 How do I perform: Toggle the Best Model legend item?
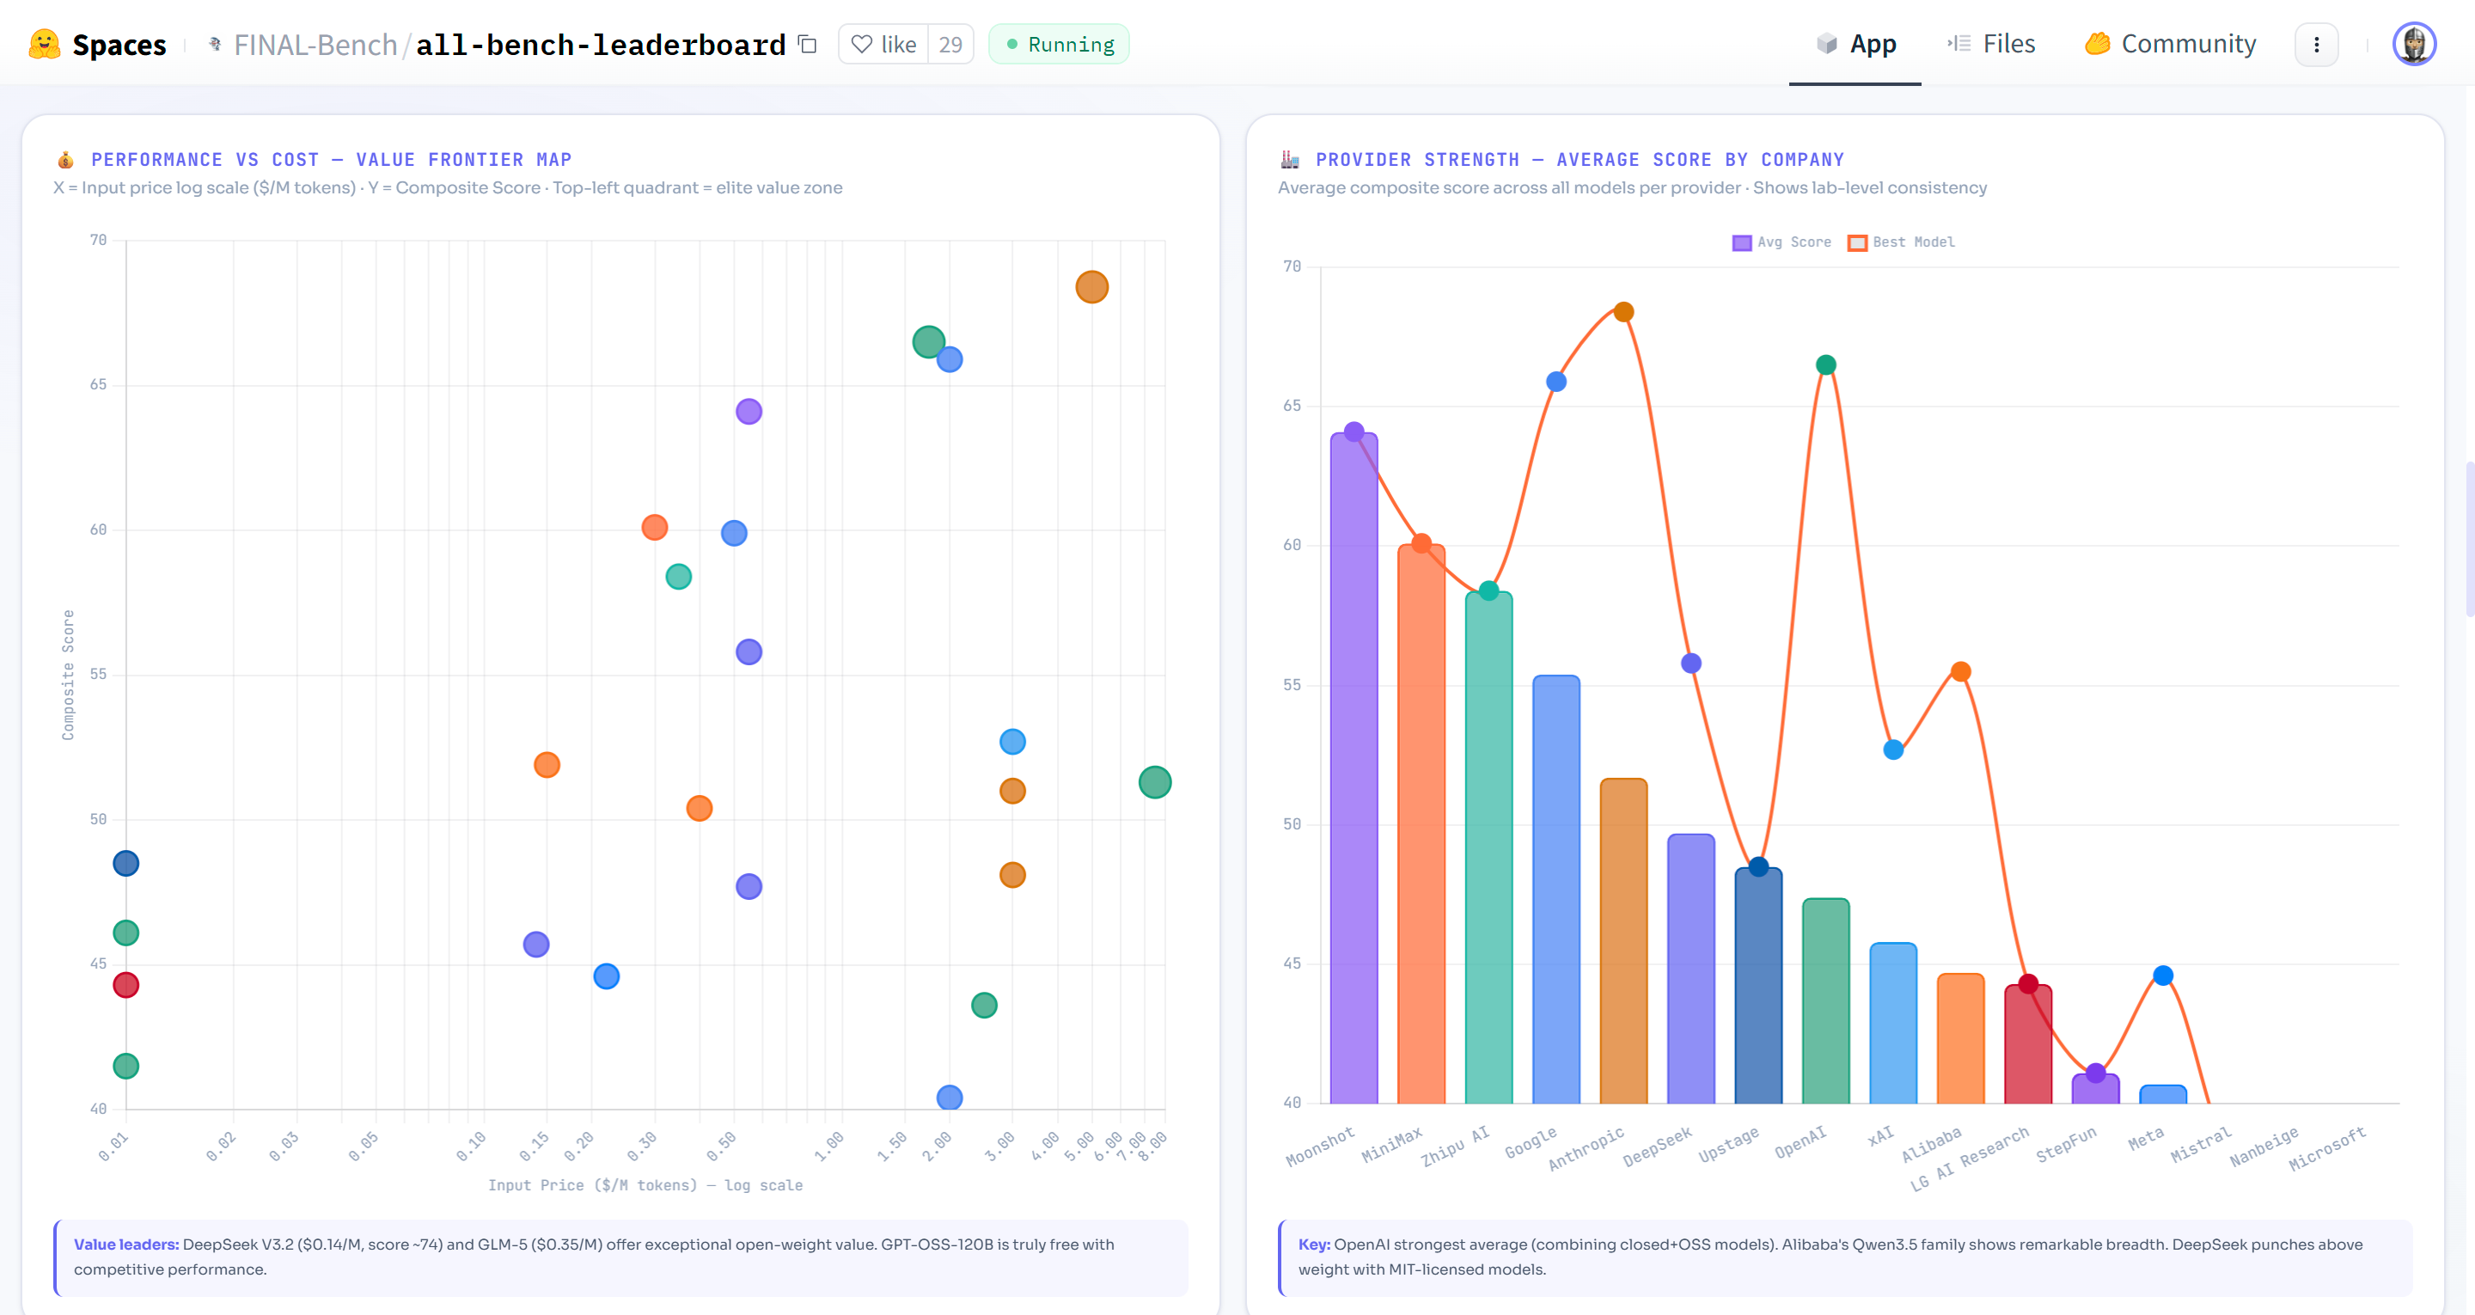coord(1902,242)
